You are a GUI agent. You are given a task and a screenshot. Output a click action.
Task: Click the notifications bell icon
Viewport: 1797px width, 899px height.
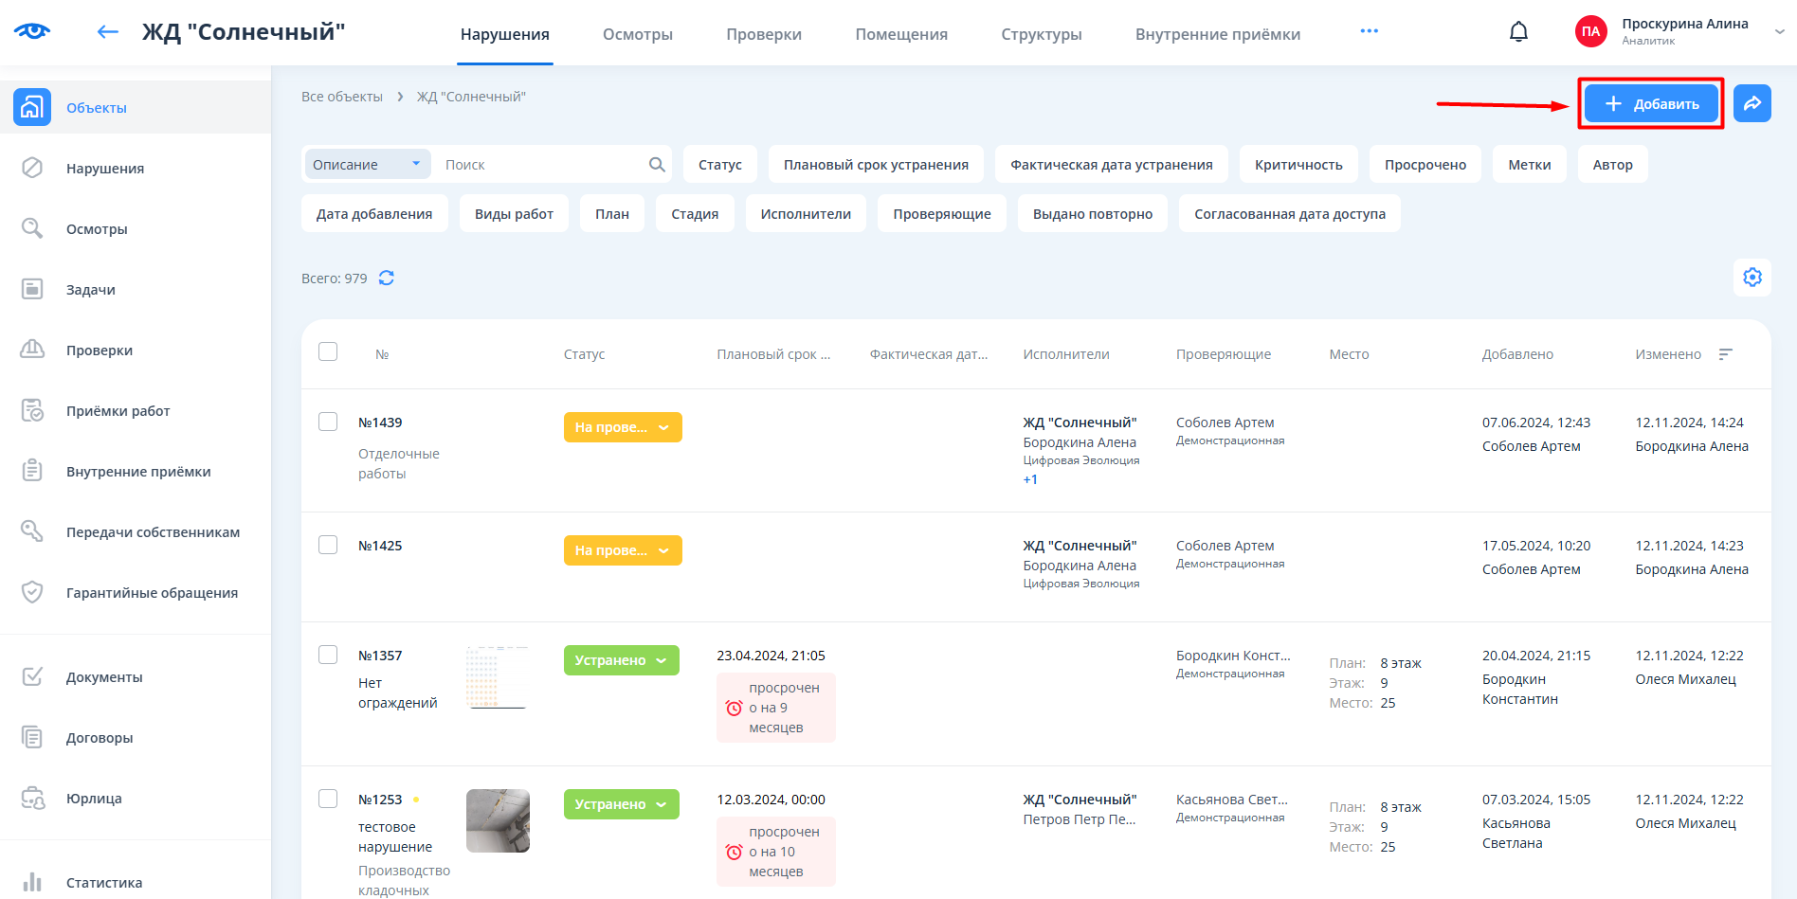coord(1518,32)
